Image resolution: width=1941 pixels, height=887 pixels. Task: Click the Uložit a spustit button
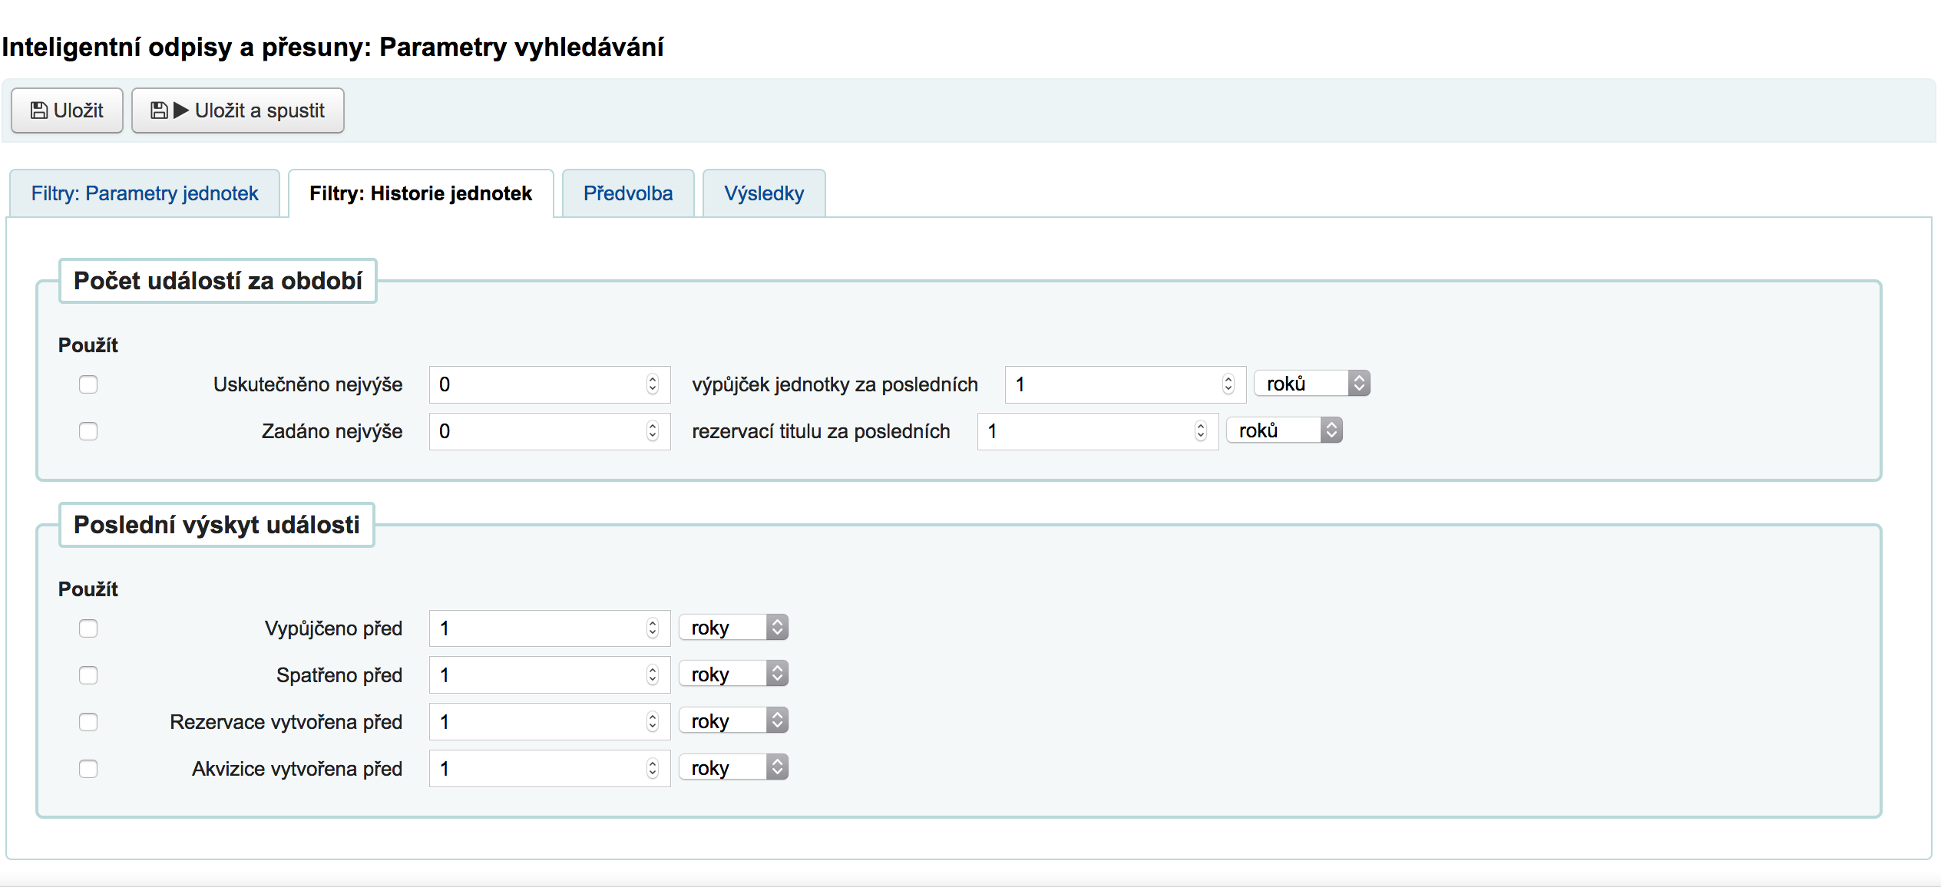click(237, 110)
